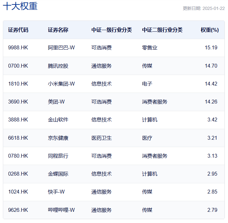
Task: Select the 医药卫生 industry cell
Action: click(x=101, y=138)
